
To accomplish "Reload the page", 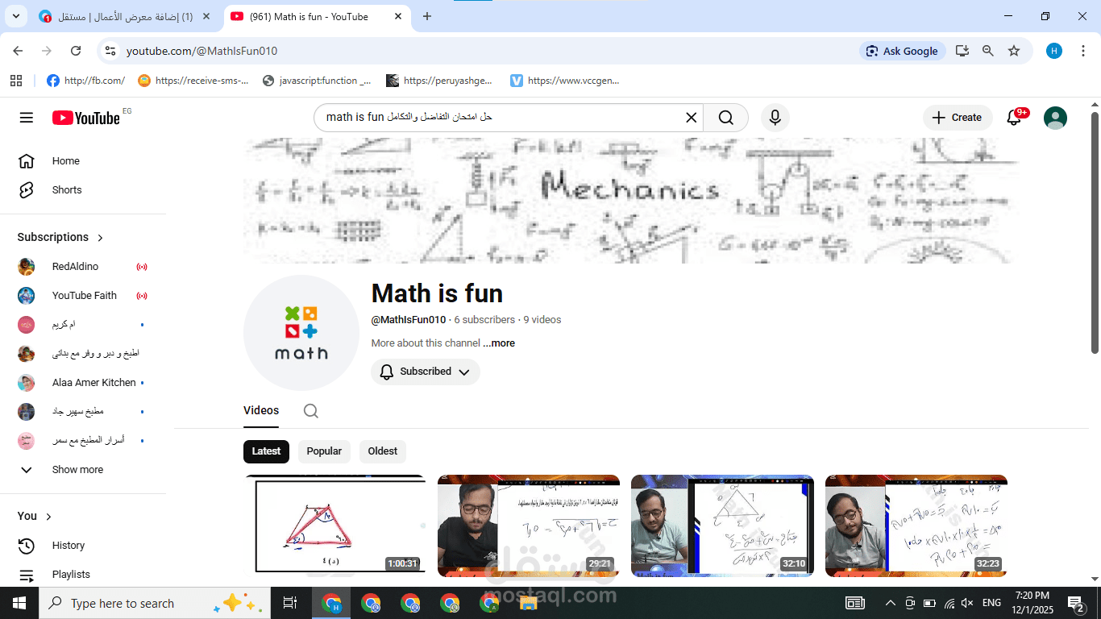I will (x=76, y=51).
